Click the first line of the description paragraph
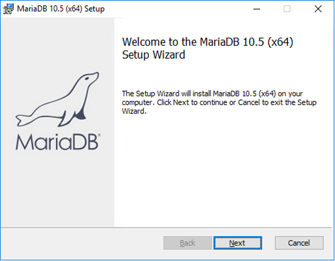Viewport: 335px width, 261px height. click(x=212, y=93)
